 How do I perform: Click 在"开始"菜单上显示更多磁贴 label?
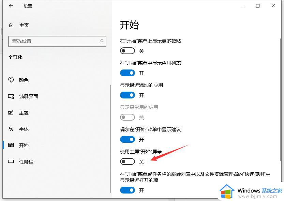point(150,41)
